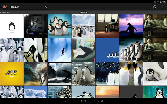
Task: Tap the Android home navigation button
Action: pos(83,101)
